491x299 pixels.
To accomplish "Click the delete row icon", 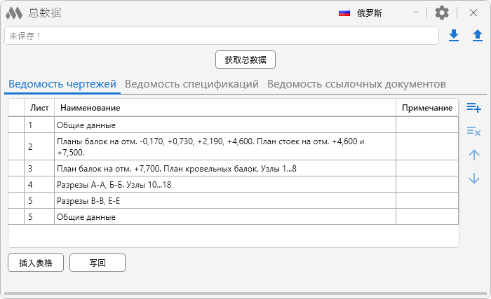I will pyautogui.click(x=473, y=131).
